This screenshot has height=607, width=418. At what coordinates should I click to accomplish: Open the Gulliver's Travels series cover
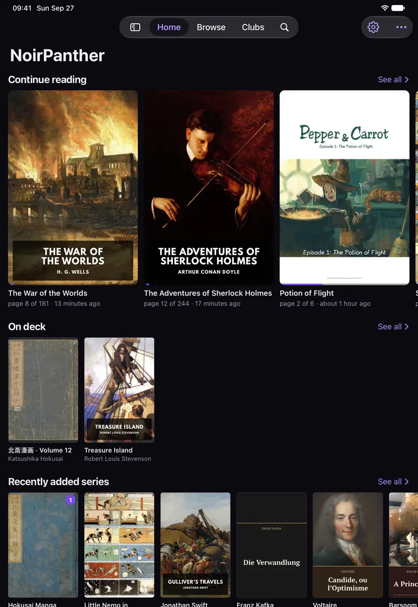(195, 545)
